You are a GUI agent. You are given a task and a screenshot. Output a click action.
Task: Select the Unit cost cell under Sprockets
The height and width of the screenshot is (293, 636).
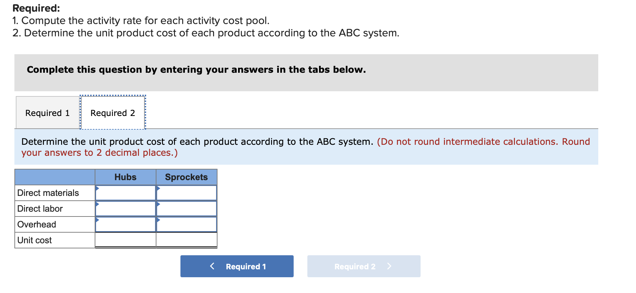pos(186,240)
